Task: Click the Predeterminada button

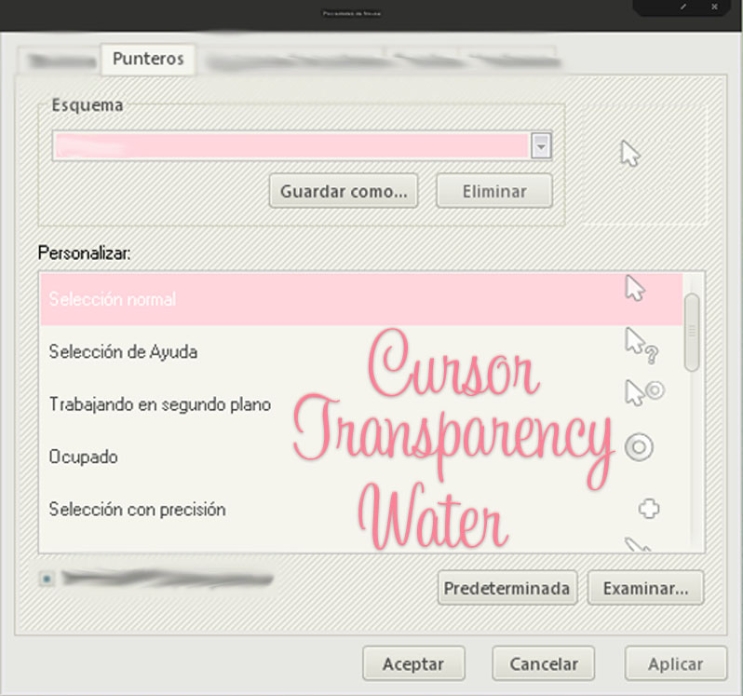Action: [x=507, y=588]
